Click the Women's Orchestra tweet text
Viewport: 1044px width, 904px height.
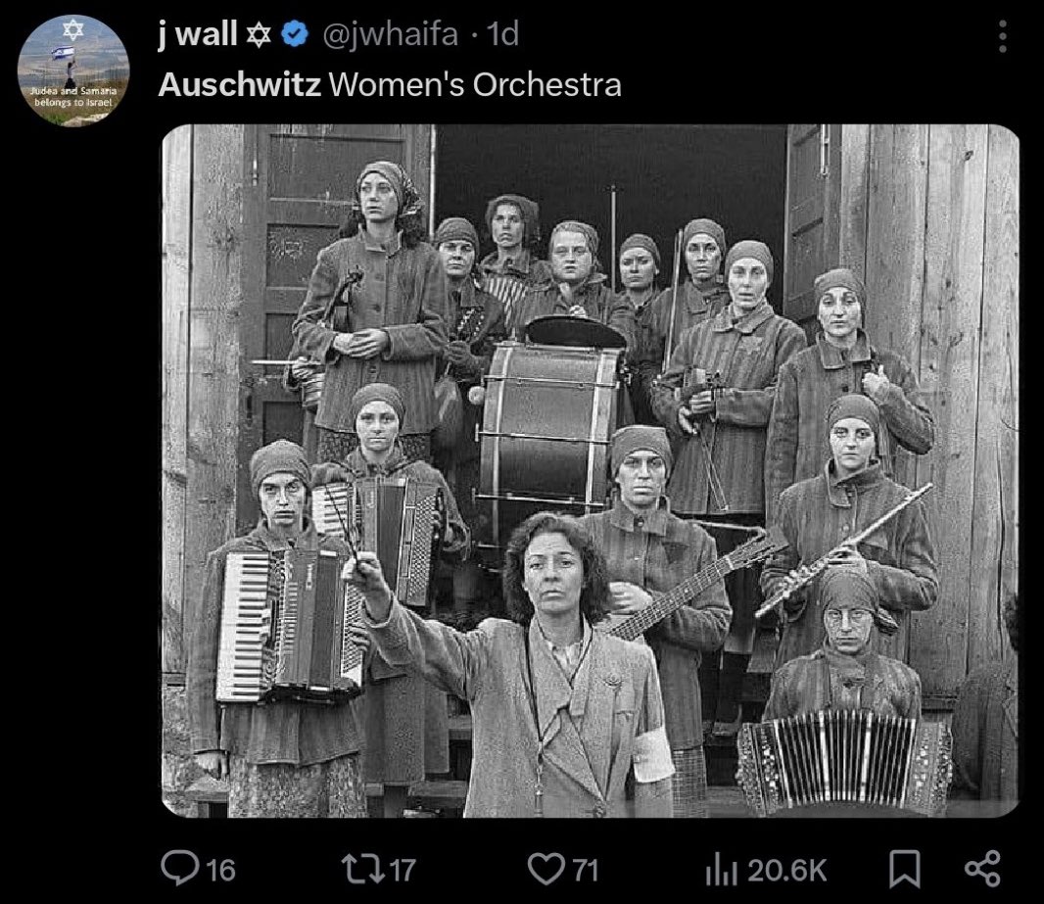[475, 84]
